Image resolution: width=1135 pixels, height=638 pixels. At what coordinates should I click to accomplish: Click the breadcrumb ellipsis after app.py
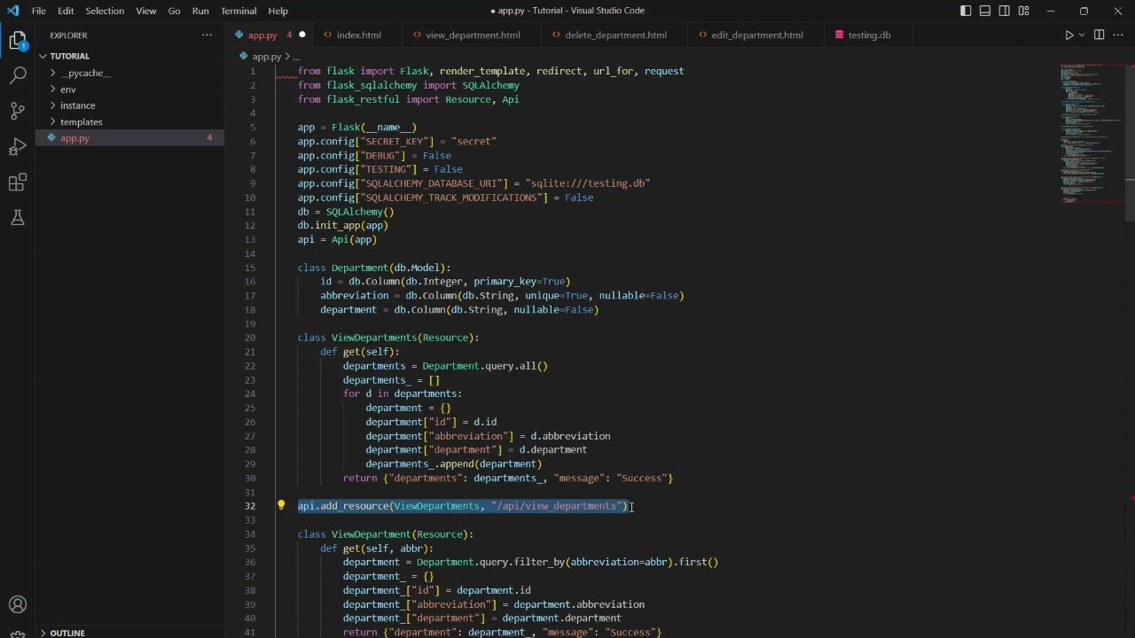[x=296, y=56]
